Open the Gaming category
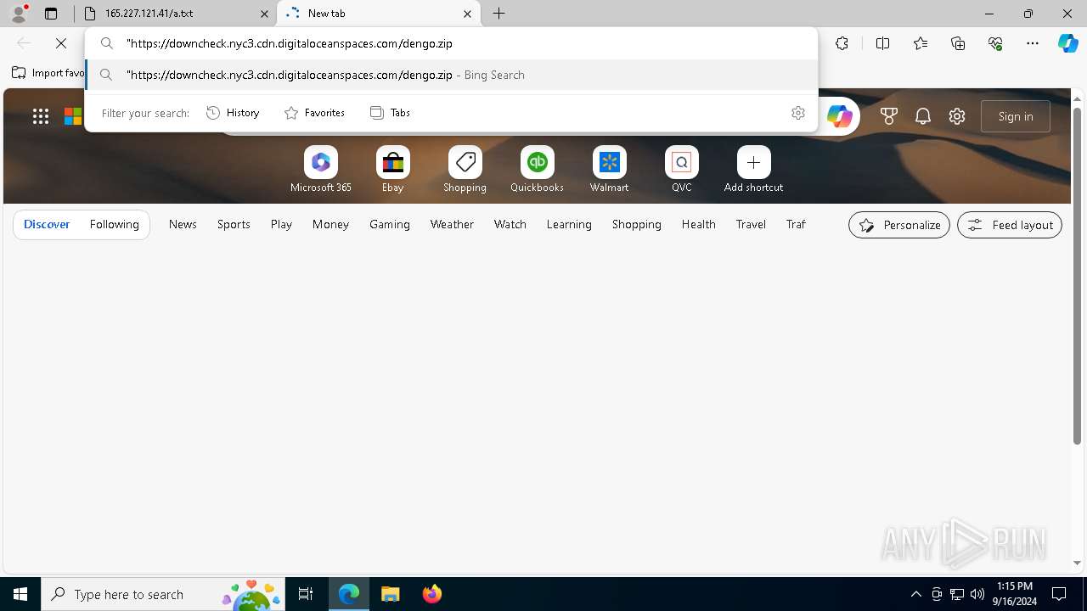This screenshot has width=1087, height=611. pyautogui.click(x=390, y=225)
